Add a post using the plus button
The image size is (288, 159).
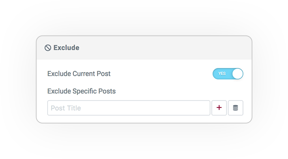[219, 108]
